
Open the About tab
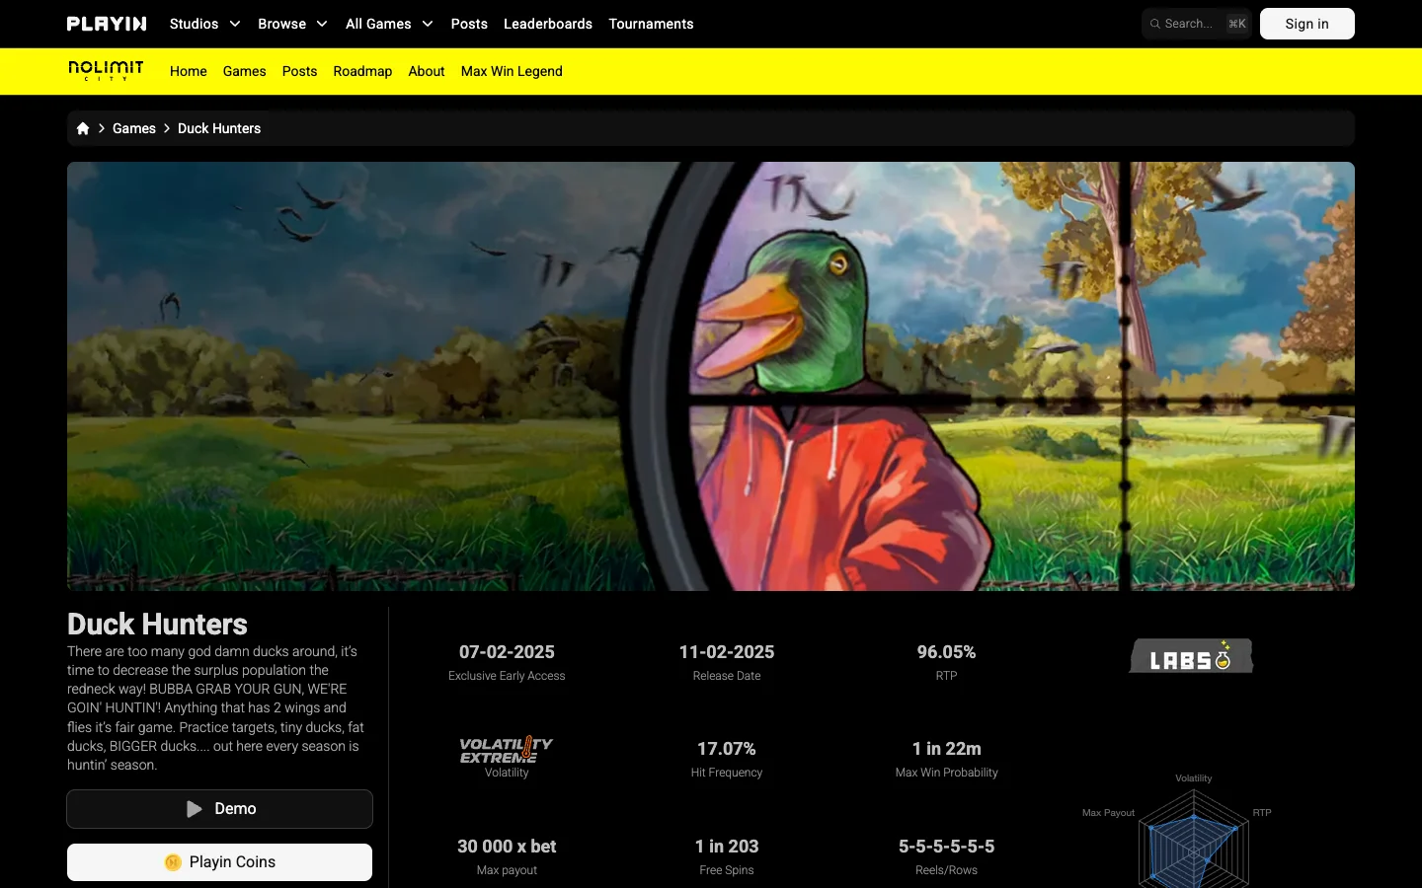(x=427, y=71)
